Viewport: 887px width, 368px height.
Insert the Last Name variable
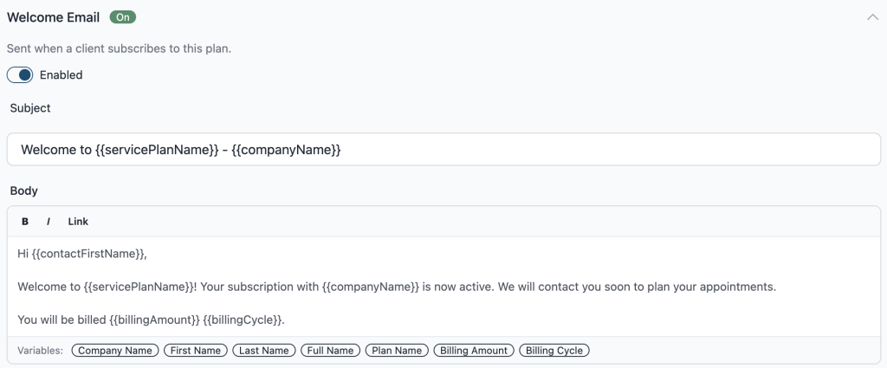[264, 351]
